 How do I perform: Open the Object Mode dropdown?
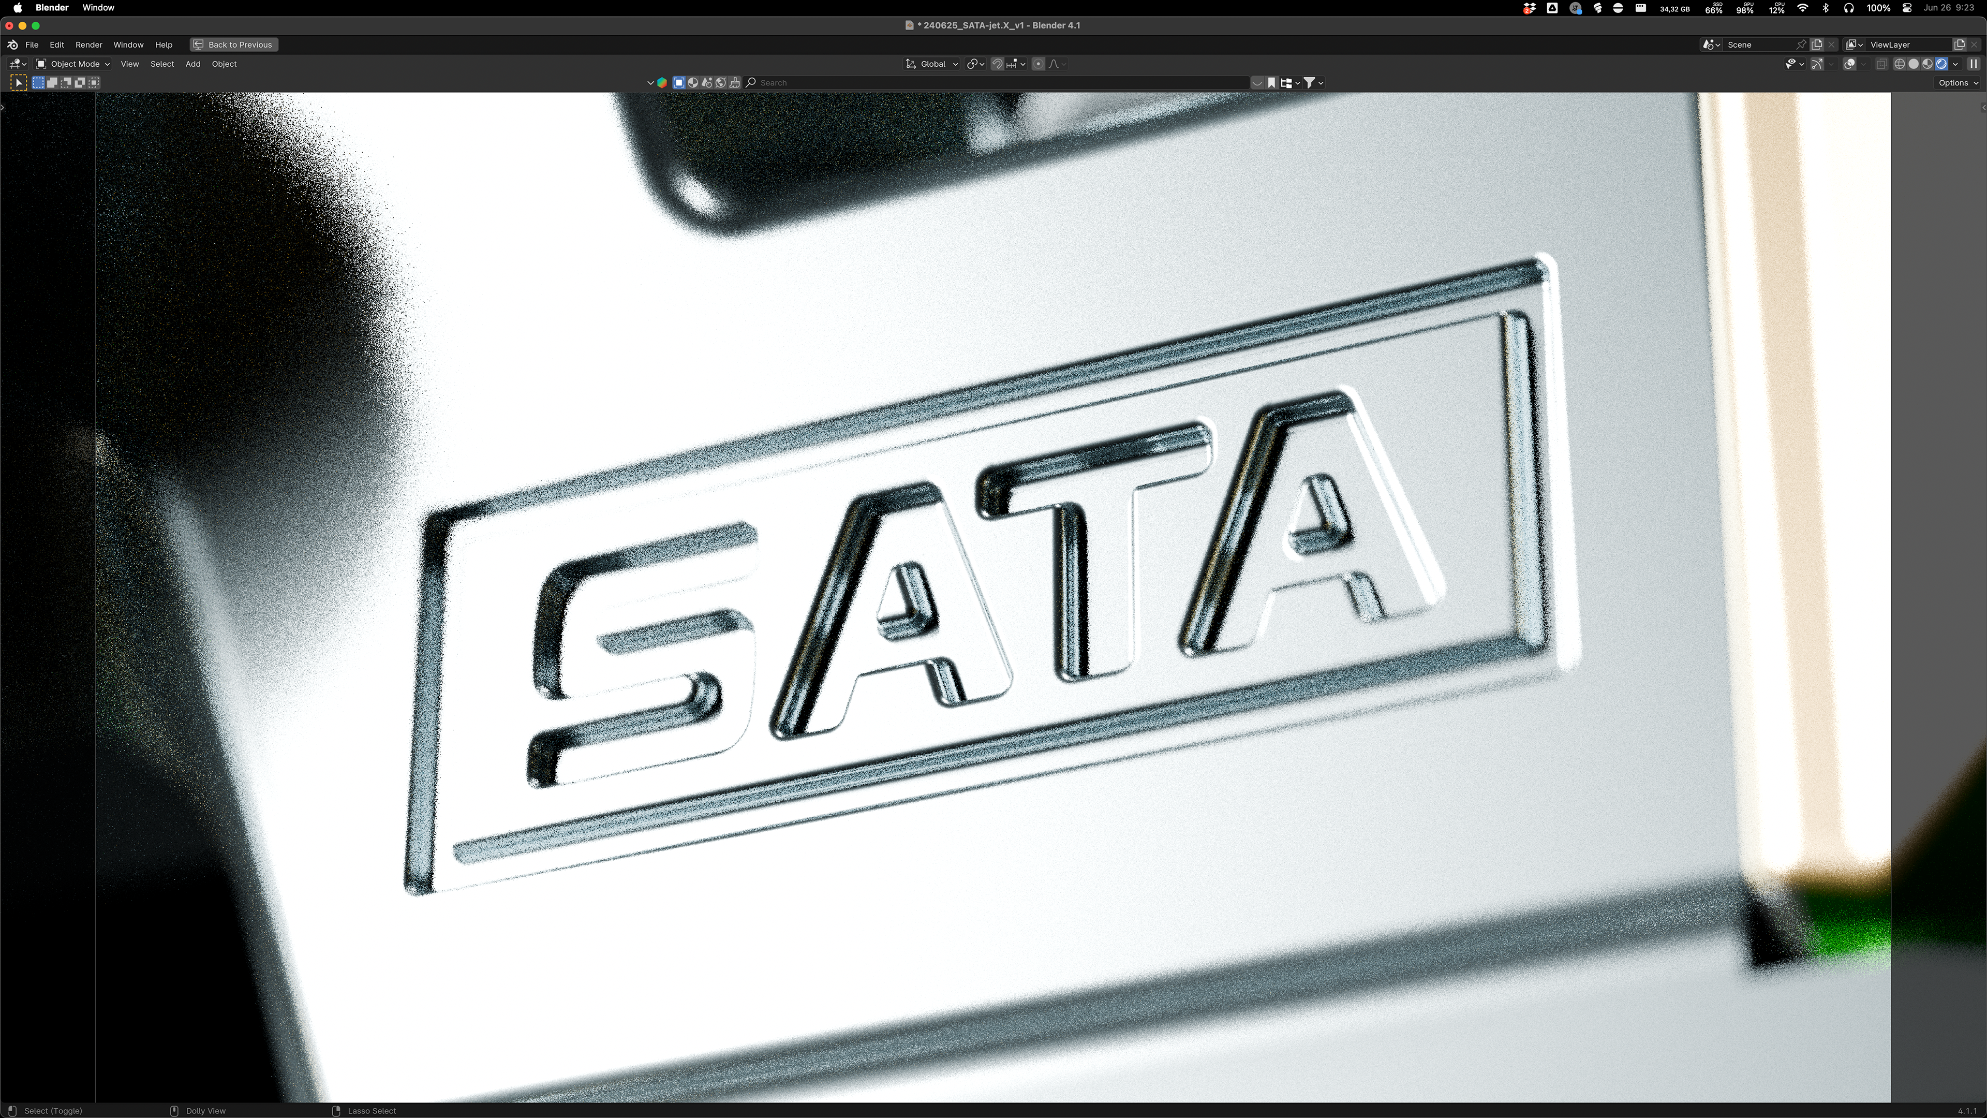click(73, 64)
